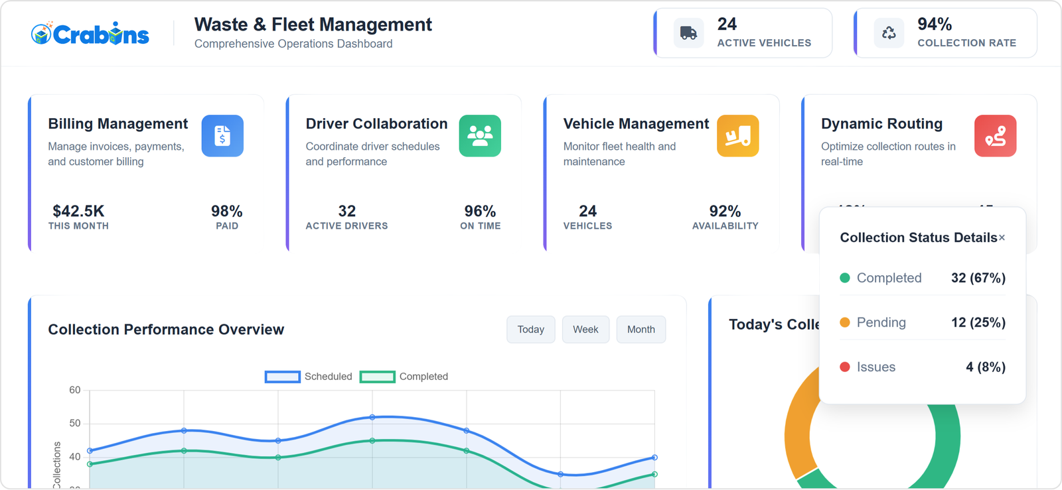Switch the chart to Today view
Viewport: 1062px width, 490px height.
530,330
